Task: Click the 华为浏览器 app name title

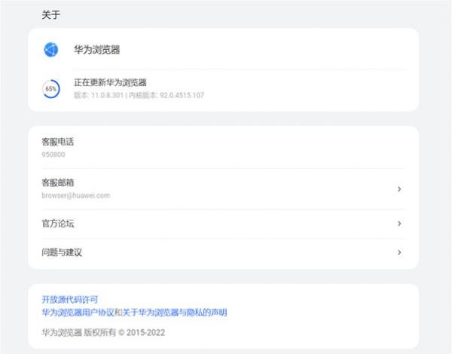Action: click(97, 50)
